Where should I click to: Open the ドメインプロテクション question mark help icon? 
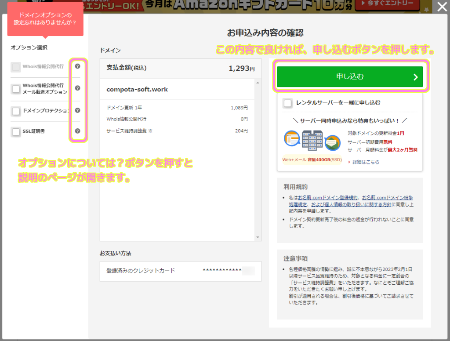(x=77, y=111)
